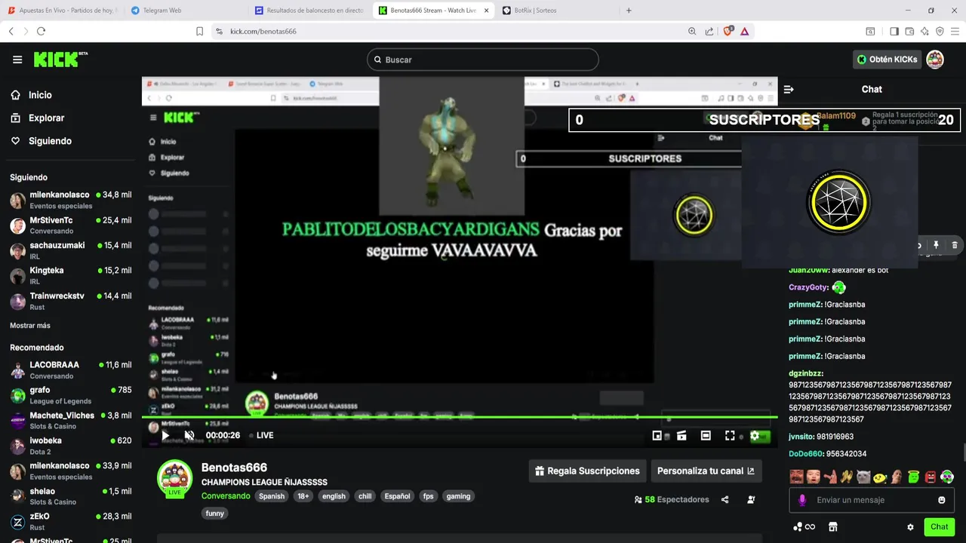
Task: Open clip creation icon in player
Action: click(681, 435)
